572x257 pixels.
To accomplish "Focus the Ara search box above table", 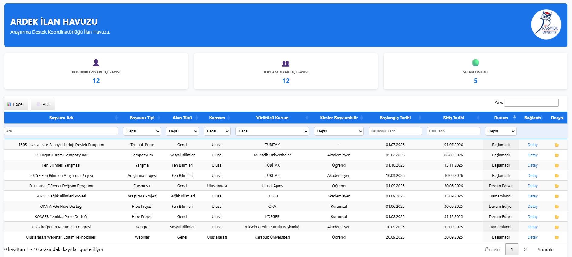I will tap(531, 102).
